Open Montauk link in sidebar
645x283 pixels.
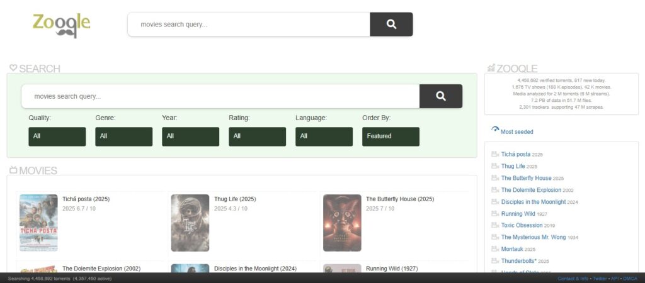click(x=512, y=249)
